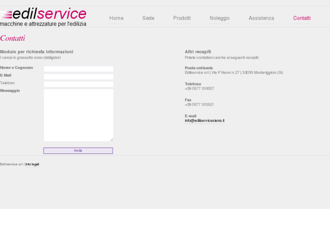Click the telephone number +39 0577 310007
The width and height of the screenshot is (330, 248).
point(199,89)
